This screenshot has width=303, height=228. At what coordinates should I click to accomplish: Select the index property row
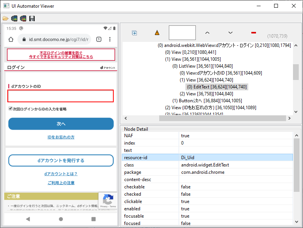[207, 143]
